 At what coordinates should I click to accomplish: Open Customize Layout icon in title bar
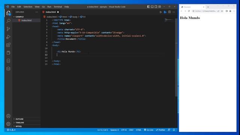click(159, 7)
